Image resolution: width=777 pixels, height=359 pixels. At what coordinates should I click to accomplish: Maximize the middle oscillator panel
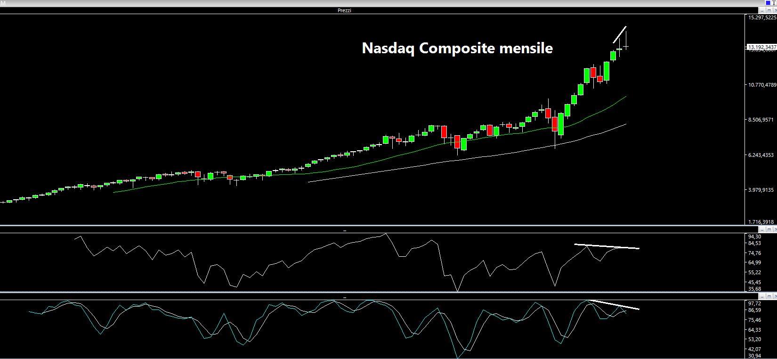tap(769, 228)
